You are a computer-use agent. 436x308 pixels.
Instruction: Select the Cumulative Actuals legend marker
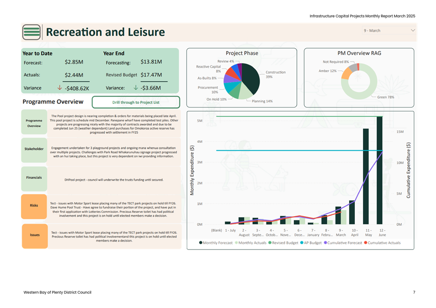click(365, 243)
